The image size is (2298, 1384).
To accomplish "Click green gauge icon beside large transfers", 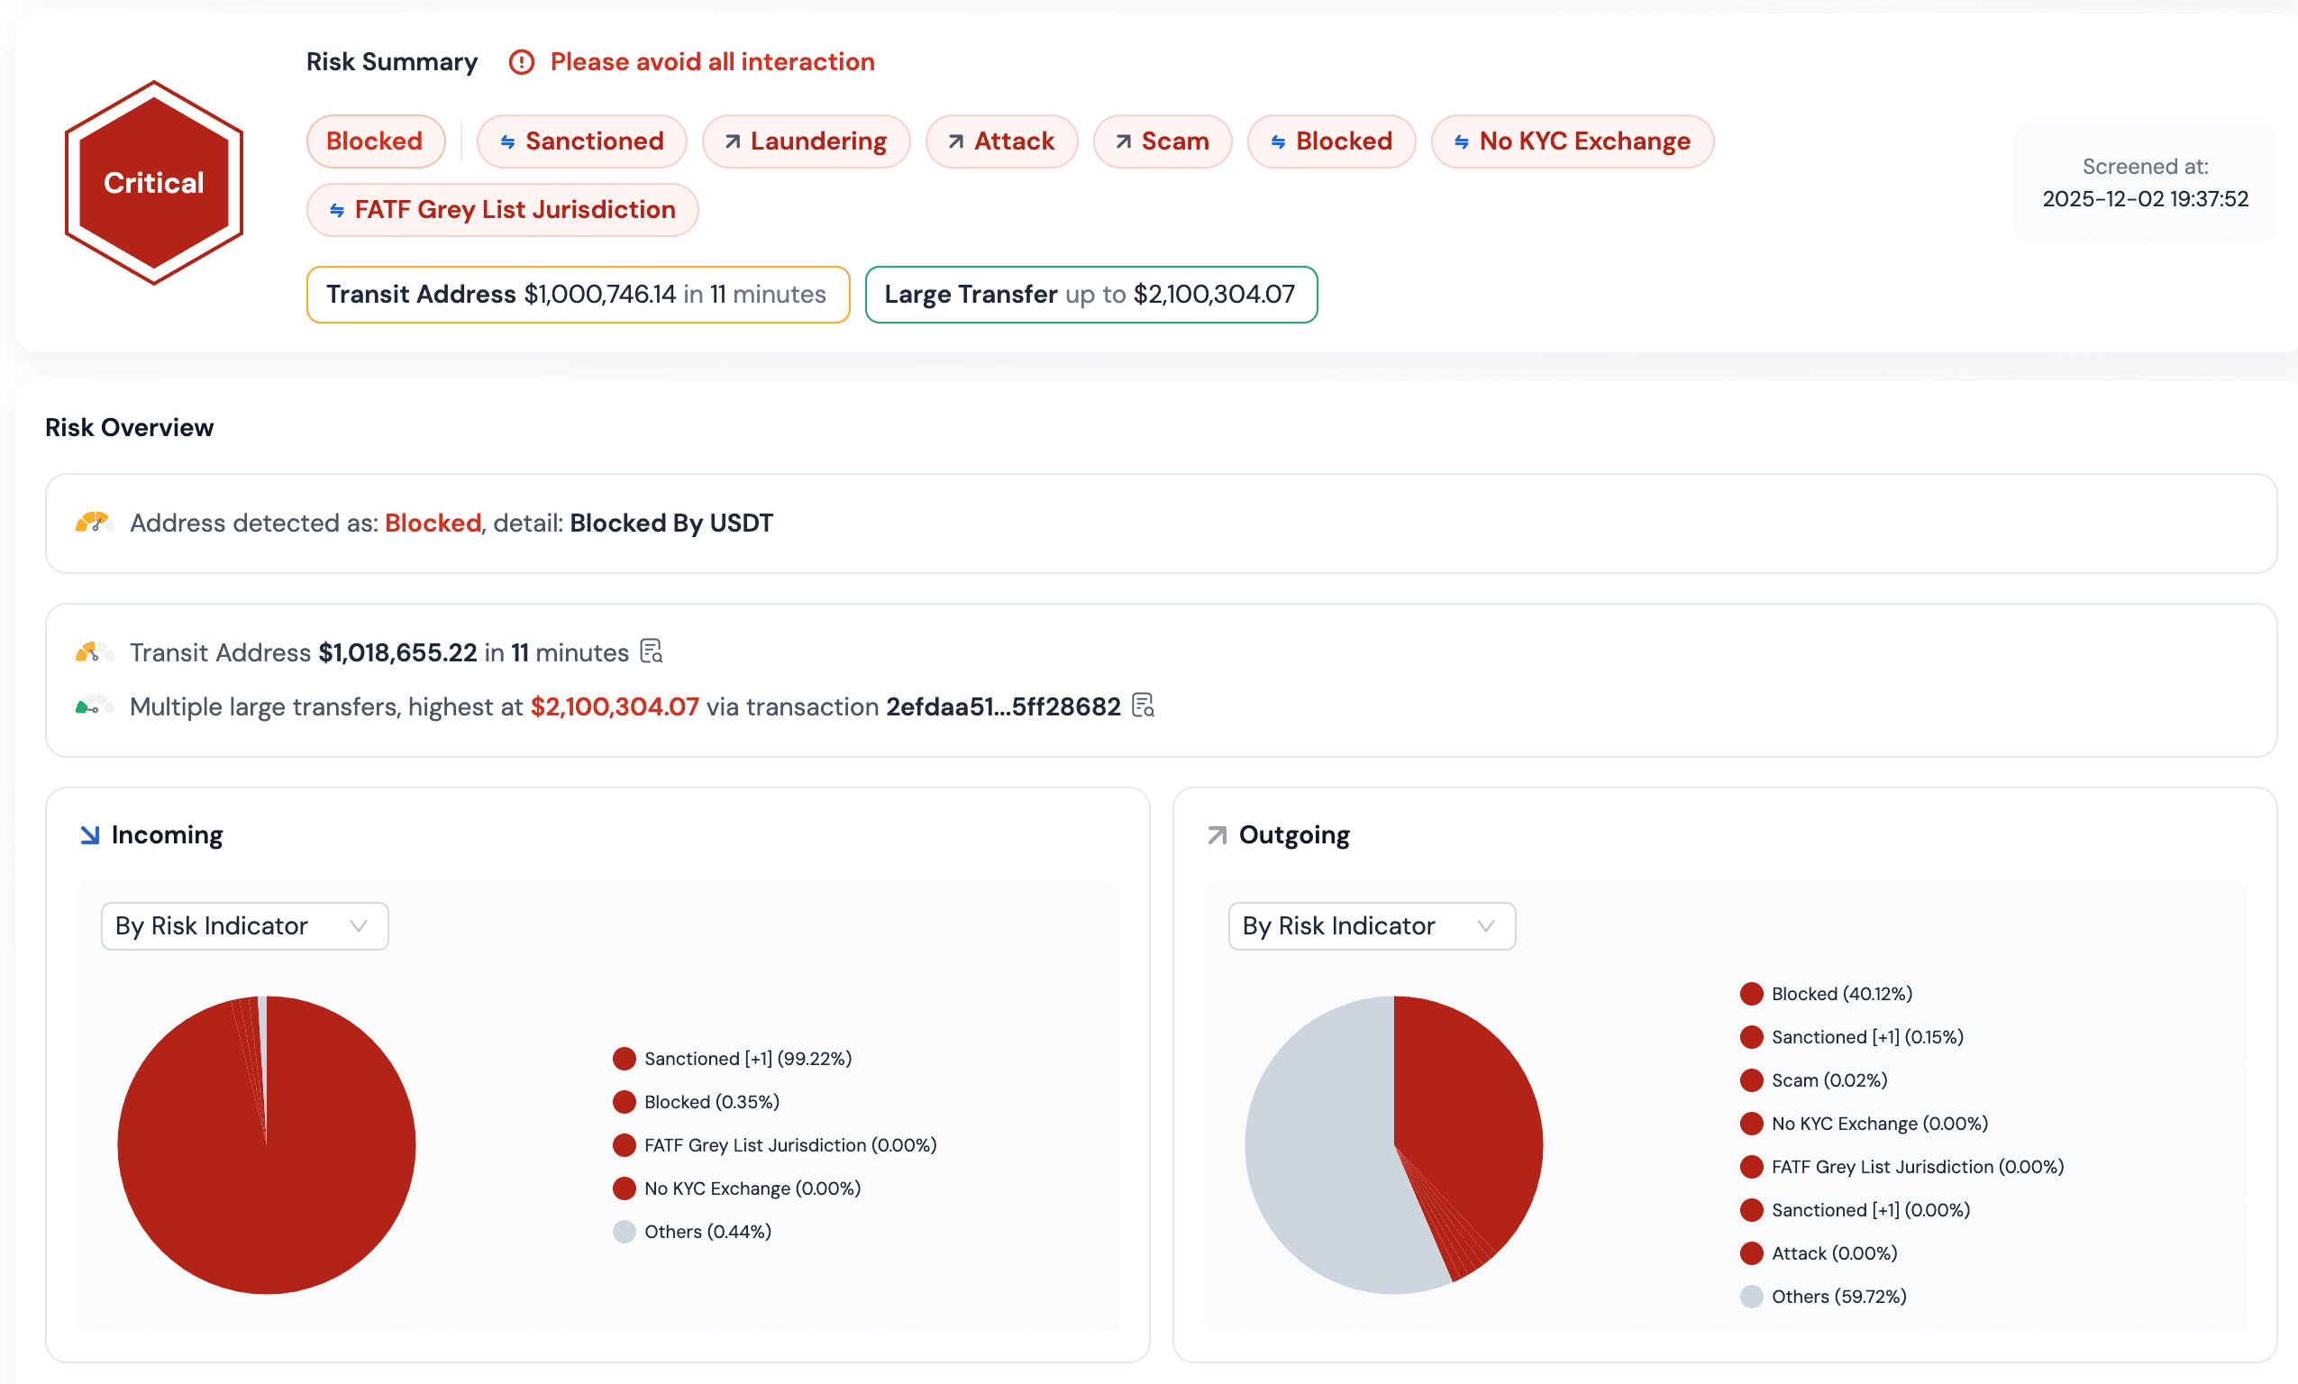I will point(93,706).
